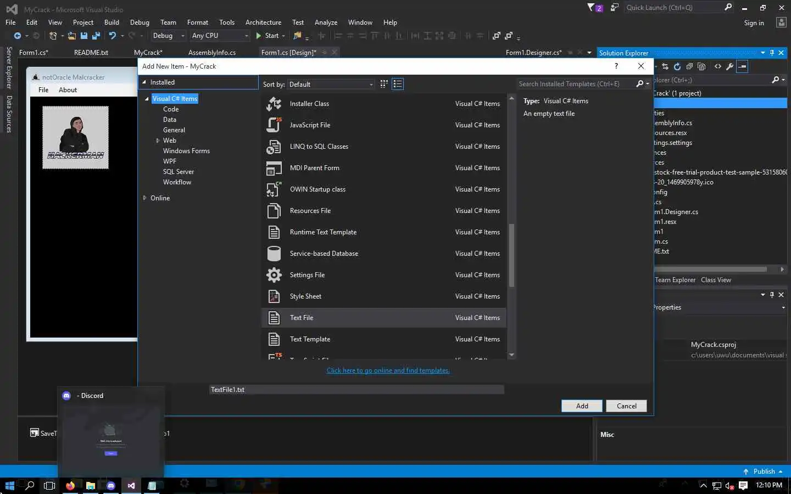Viewport: 791px width, 494px height.
Task: Select the OWIN Startup class icon
Action: (274, 189)
